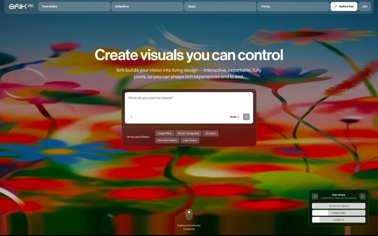Adjust the Position X slider

tap(339, 220)
